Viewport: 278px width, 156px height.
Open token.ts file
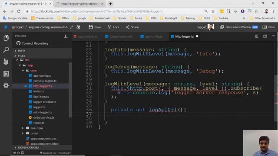click(39, 123)
